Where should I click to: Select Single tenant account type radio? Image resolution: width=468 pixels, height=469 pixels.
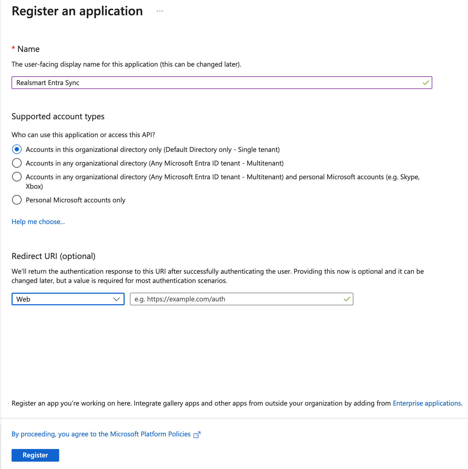17,149
